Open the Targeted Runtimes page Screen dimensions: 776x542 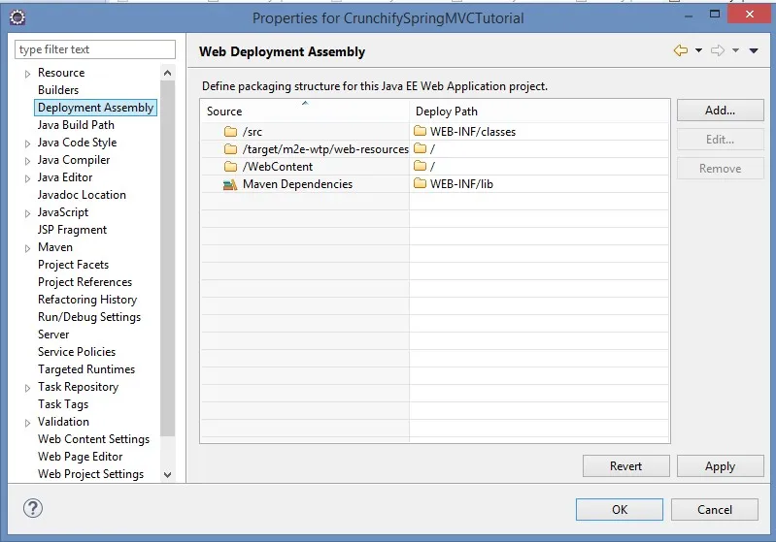[x=86, y=369]
